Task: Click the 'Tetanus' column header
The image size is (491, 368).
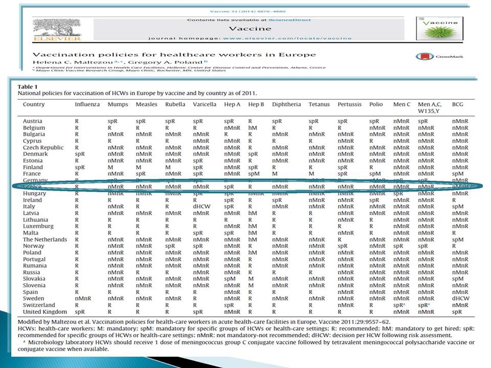Action: tap(319, 104)
